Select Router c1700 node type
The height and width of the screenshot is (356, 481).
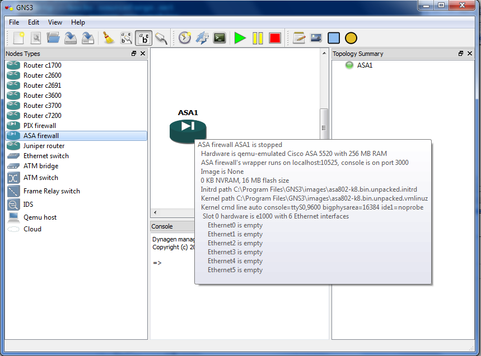(x=76, y=65)
